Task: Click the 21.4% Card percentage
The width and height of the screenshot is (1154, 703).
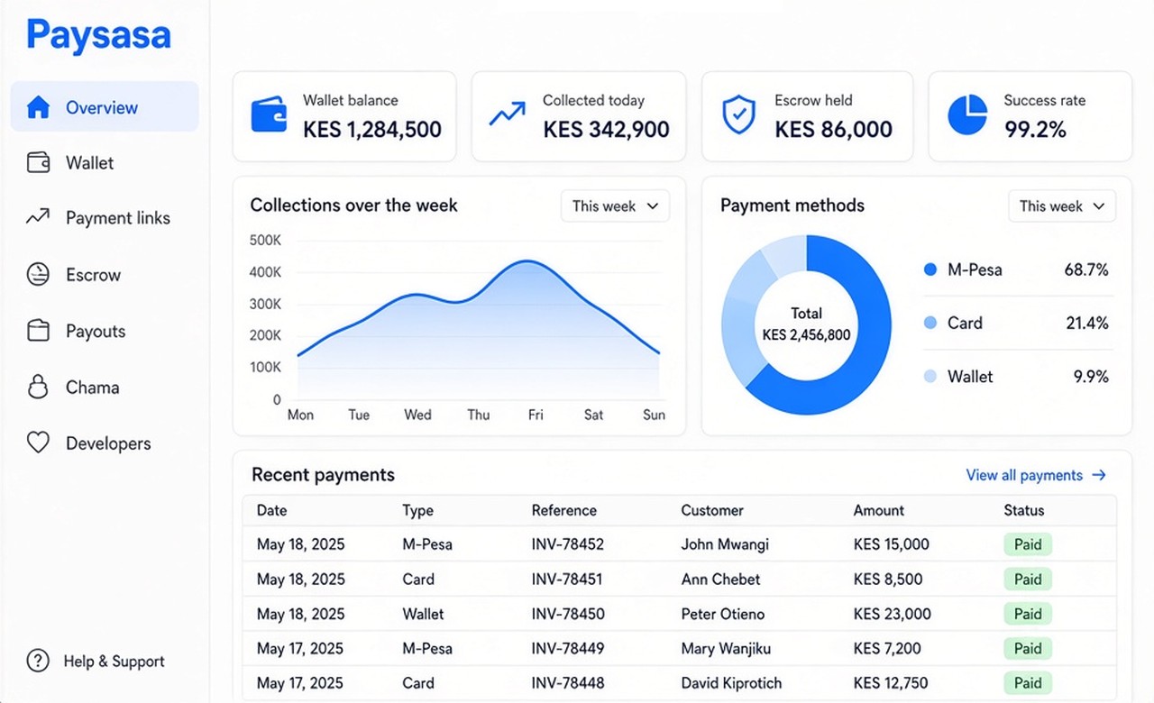Action: [x=1087, y=323]
